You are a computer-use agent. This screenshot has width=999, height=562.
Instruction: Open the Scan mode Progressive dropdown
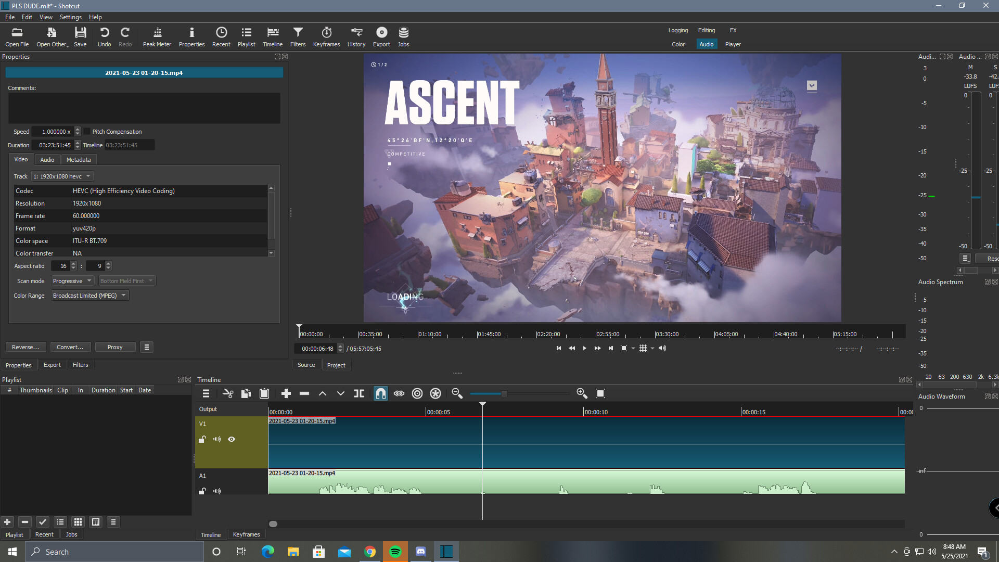(x=72, y=281)
